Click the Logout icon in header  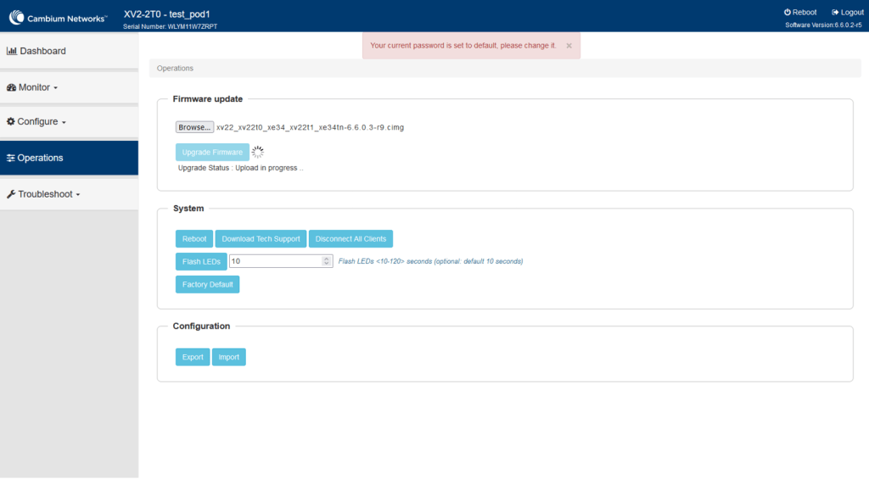click(836, 13)
